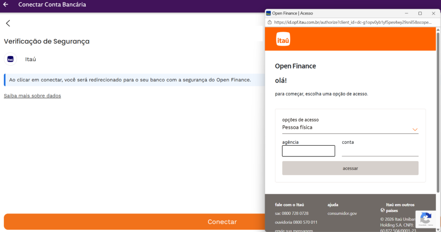Open the Pessoa física access option selector
Viewport: 441px width, 232px height.
pyautogui.click(x=350, y=127)
